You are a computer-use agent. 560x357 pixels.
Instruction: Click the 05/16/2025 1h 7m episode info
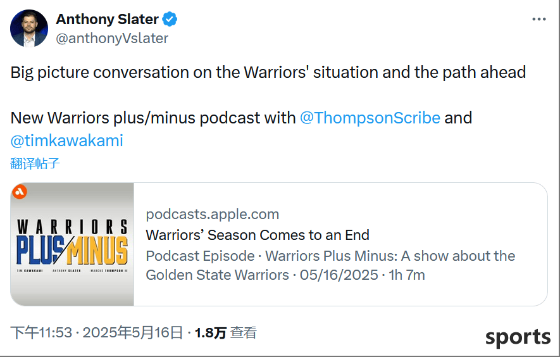362,275
